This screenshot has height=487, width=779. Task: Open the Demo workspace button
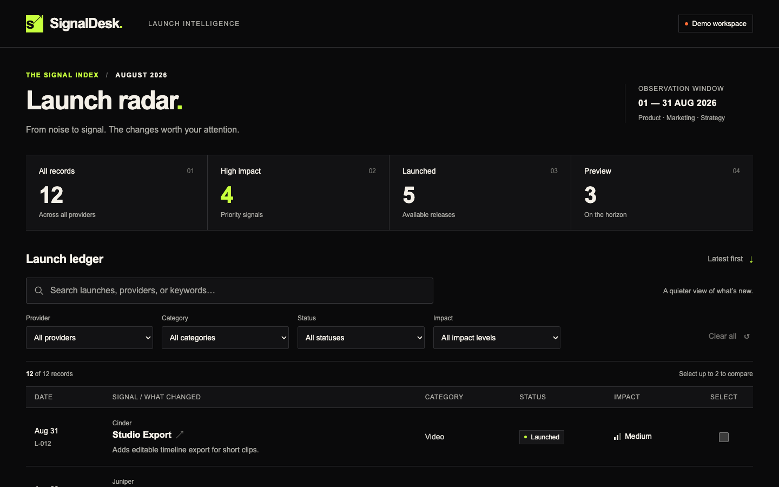pyautogui.click(x=716, y=24)
